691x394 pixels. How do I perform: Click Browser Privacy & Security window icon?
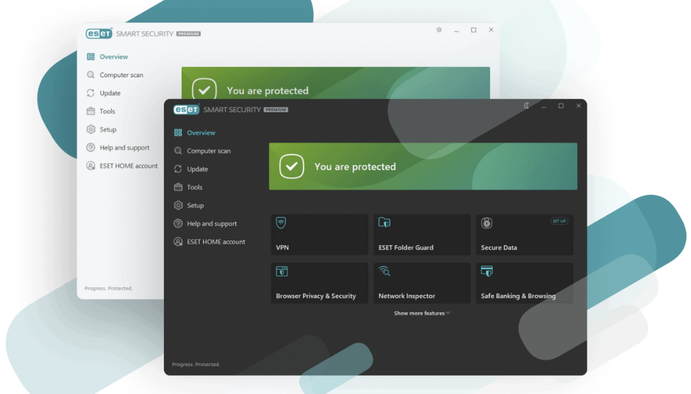[282, 271]
